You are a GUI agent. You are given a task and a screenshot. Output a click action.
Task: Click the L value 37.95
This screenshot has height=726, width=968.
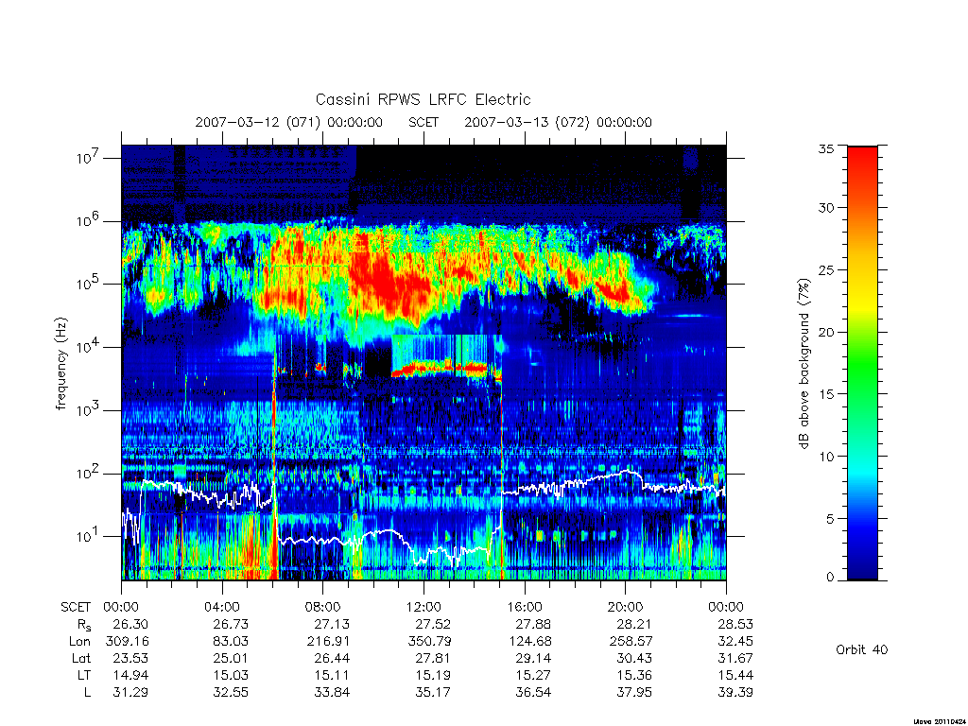click(634, 693)
